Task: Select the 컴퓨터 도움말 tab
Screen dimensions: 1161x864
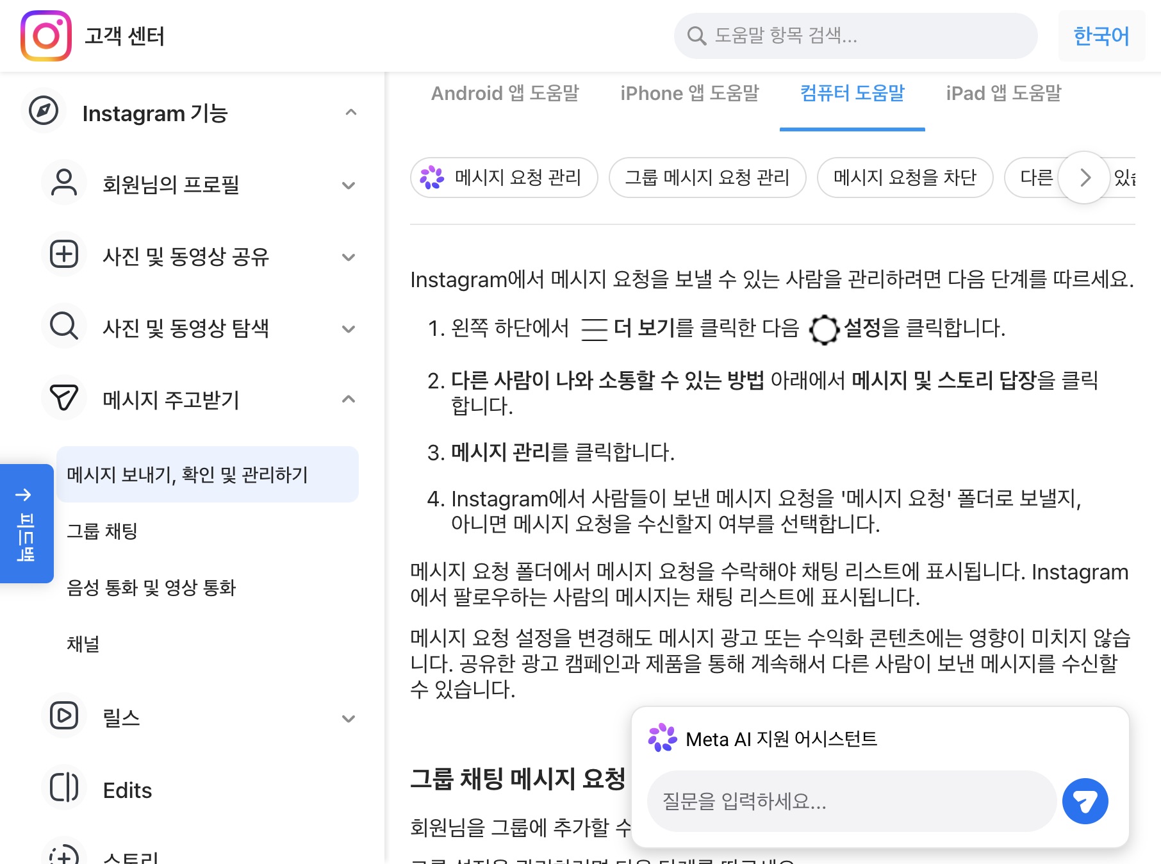Action: click(x=852, y=94)
